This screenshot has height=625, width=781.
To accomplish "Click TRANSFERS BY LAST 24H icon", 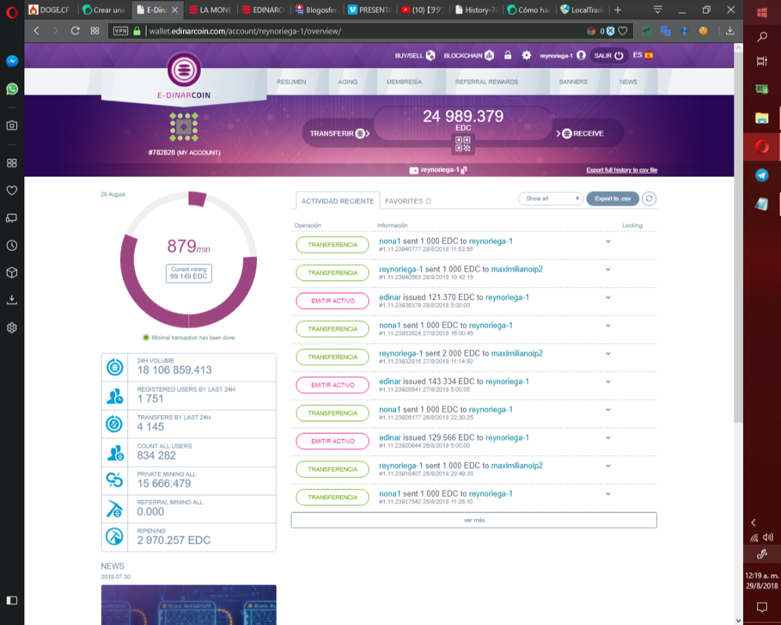I will point(115,424).
